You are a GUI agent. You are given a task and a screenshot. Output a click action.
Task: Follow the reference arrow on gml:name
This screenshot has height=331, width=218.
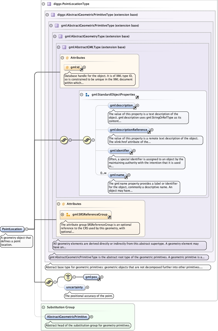tap(126, 178)
